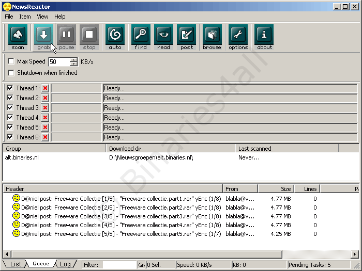Click the scan toolbar icon
362x271 pixels.
(x=18, y=37)
